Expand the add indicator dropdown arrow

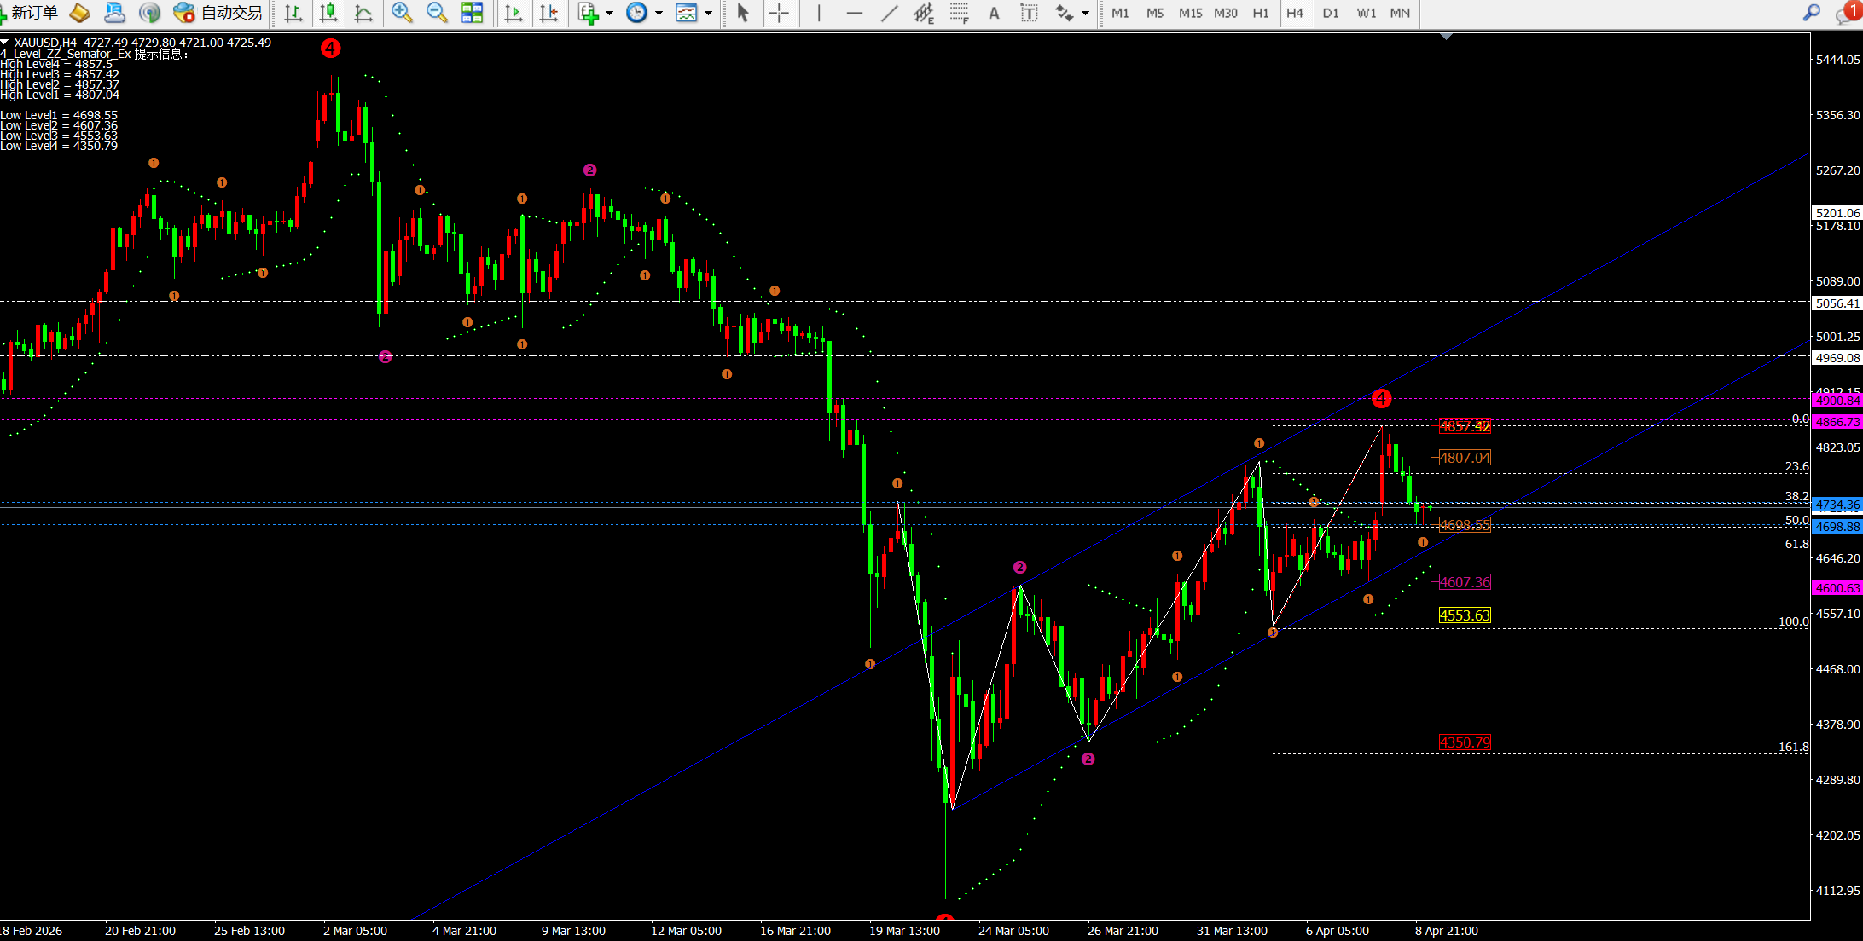click(609, 13)
